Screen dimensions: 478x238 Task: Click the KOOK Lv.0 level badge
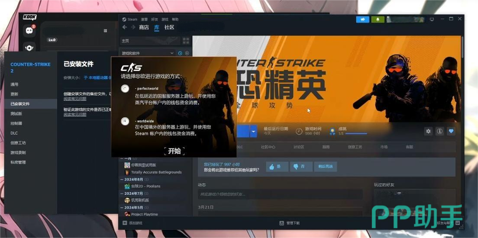pyautogui.click(x=52, y=40)
